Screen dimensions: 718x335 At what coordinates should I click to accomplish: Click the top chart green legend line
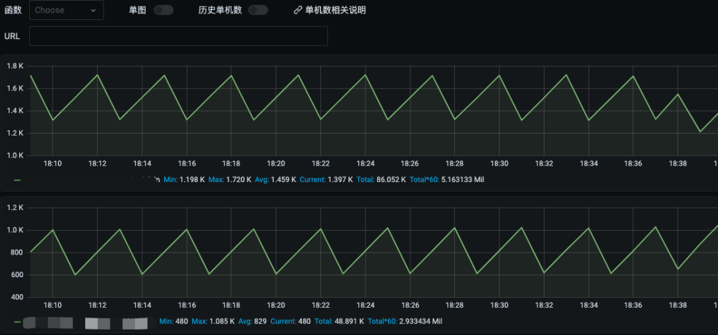click(17, 180)
